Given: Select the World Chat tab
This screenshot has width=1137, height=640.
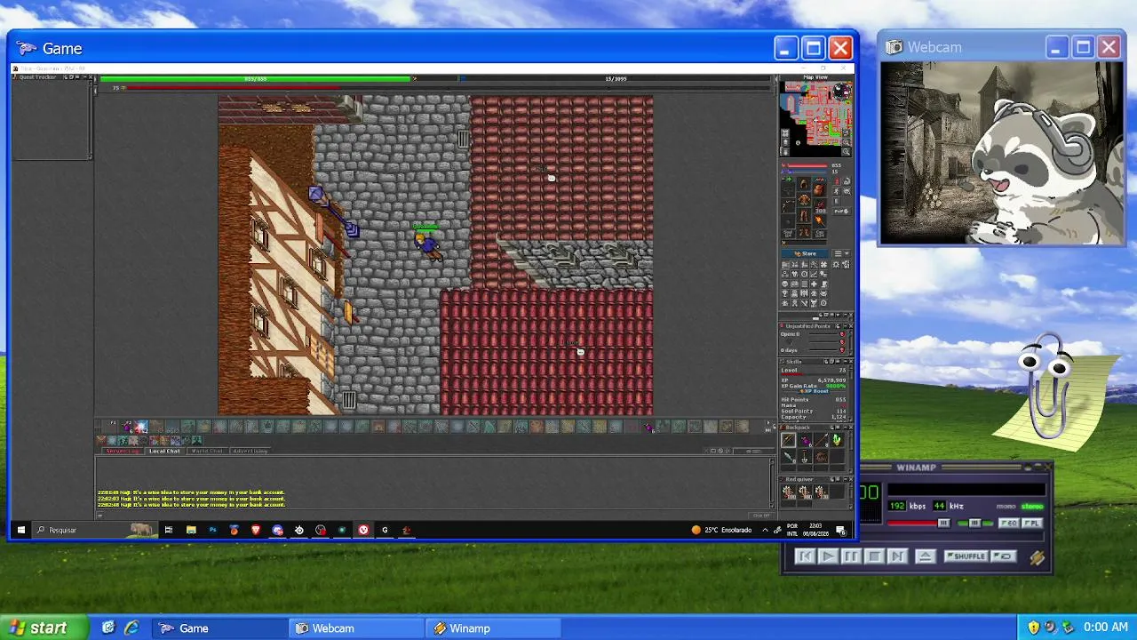Looking at the screenshot, I should coord(207,451).
